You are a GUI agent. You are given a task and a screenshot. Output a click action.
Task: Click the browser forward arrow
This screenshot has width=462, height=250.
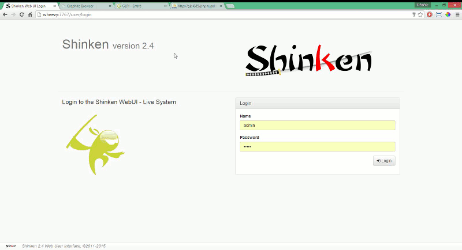[13, 14]
